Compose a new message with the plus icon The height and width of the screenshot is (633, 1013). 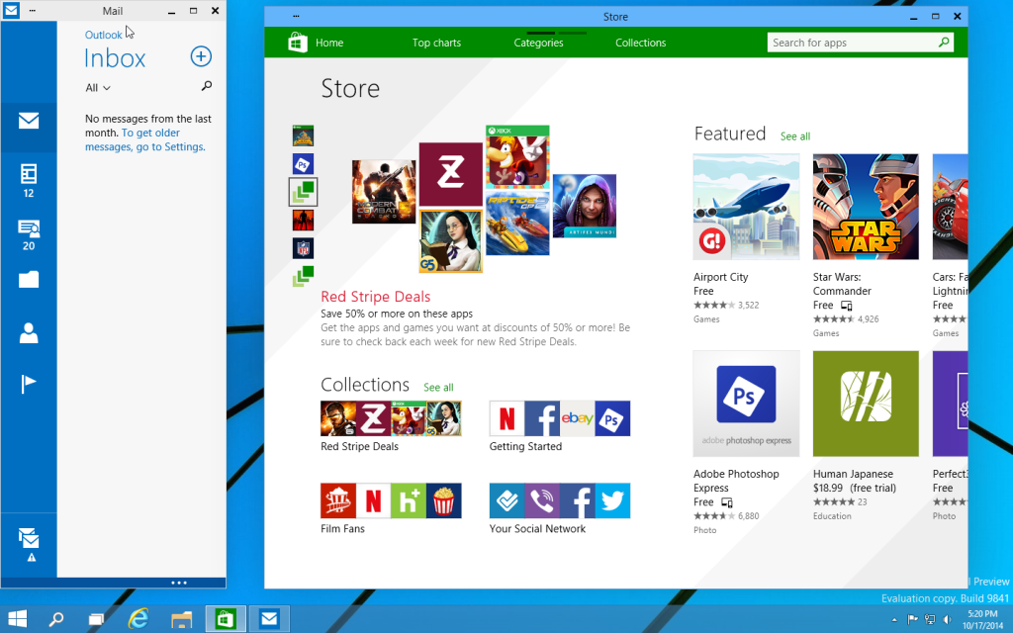coord(201,56)
